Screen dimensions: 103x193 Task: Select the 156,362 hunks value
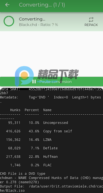point(13,140)
